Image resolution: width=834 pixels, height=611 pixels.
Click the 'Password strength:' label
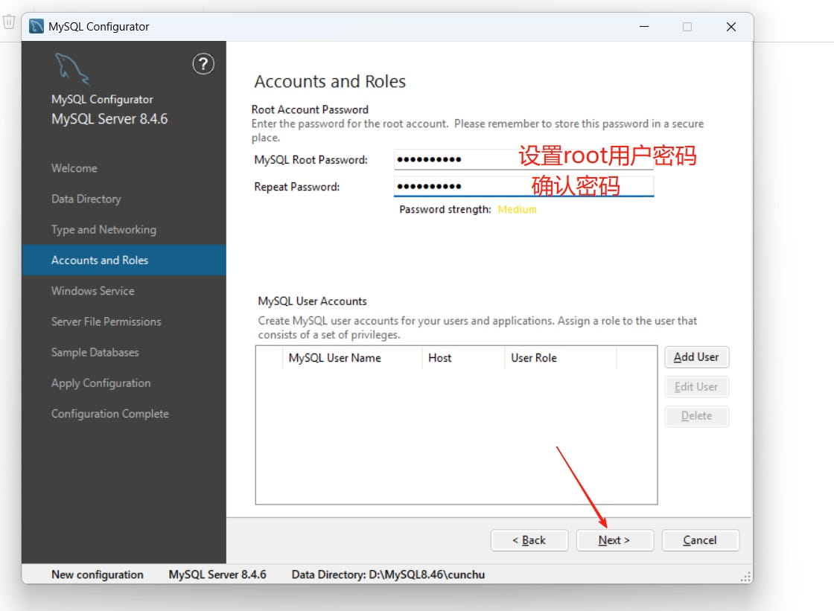coord(445,210)
